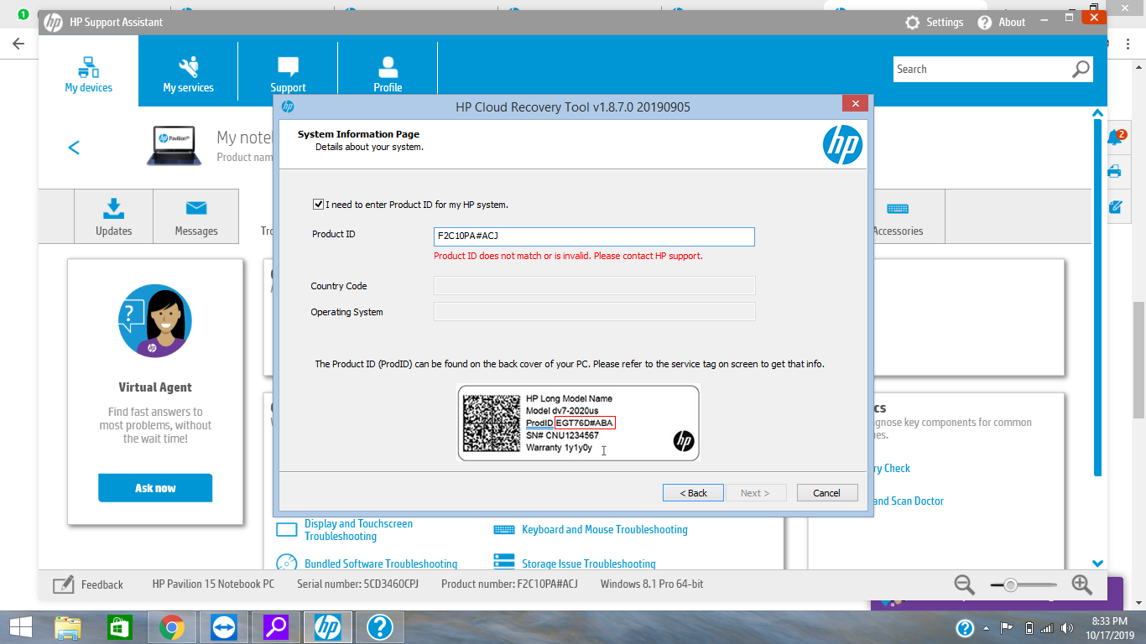Switch to My services tab
Screen dimensions: 1146x644
pos(188,71)
